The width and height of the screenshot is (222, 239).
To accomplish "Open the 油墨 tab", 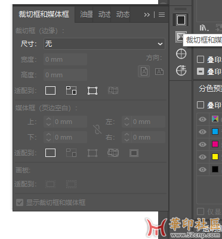I will coord(86,14).
